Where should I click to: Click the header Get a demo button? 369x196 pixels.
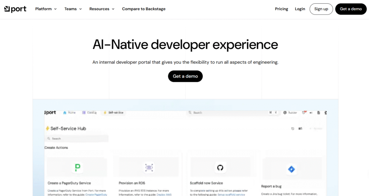click(x=351, y=9)
